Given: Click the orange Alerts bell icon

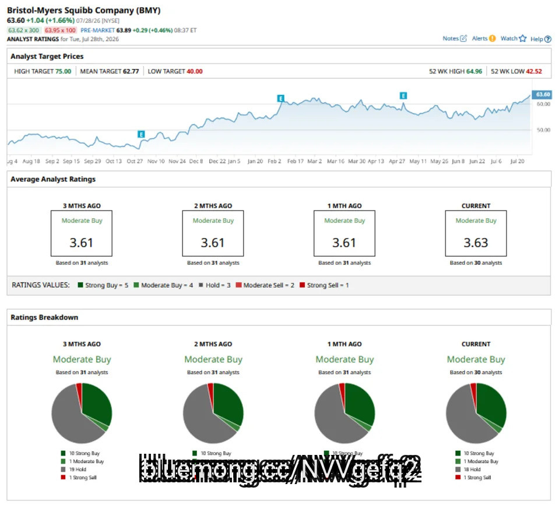Looking at the screenshot, I should pos(492,38).
